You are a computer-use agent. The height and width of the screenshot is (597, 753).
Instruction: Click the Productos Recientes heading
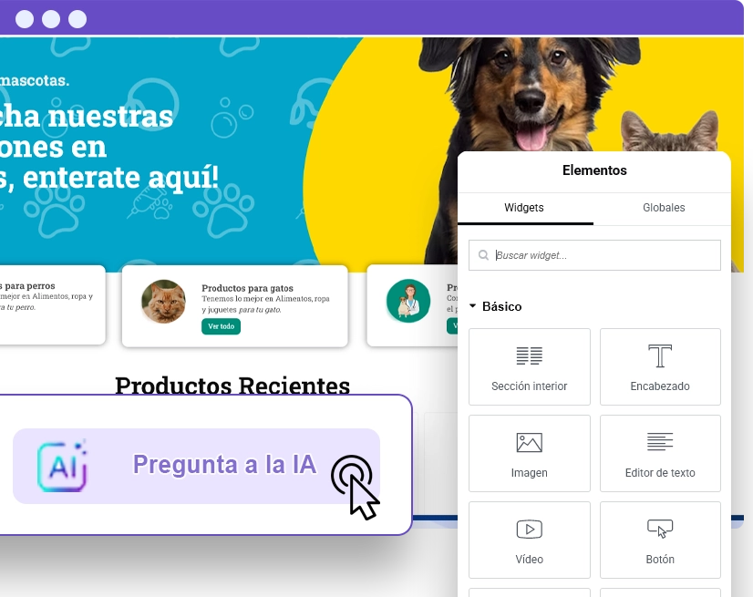pos(232,386)
